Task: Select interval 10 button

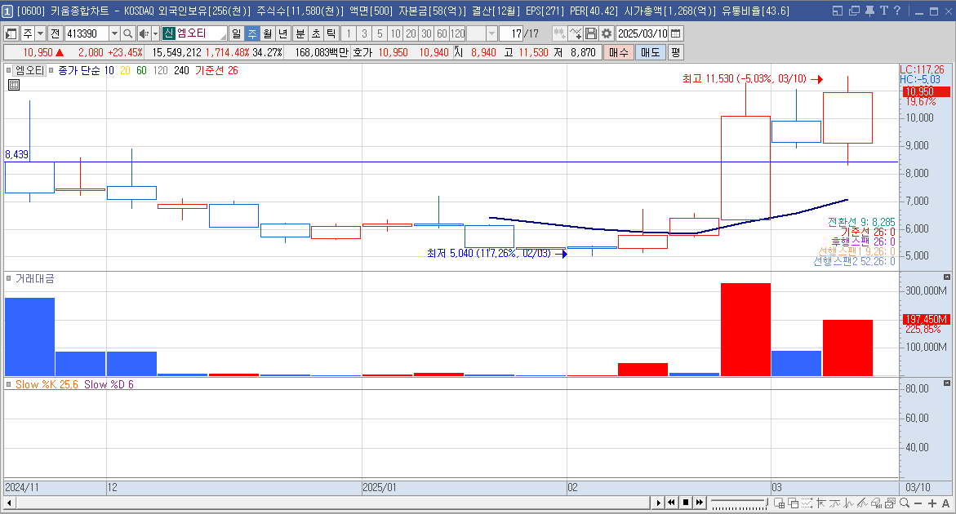Action: point(396,33)
